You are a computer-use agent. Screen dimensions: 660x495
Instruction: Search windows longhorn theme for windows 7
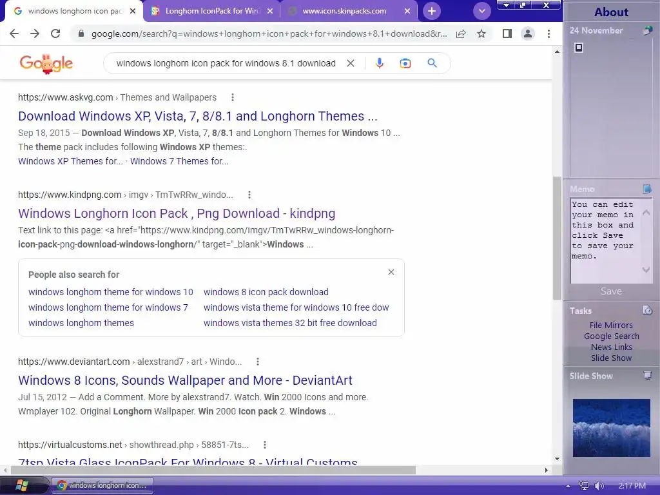click(108, 307)
